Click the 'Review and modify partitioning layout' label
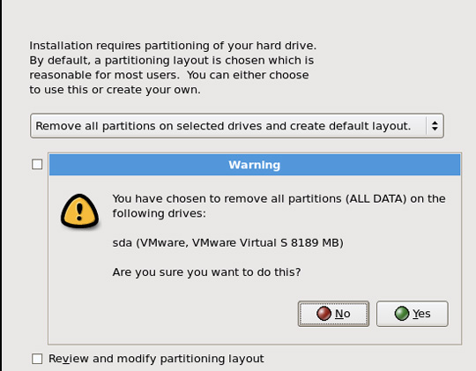This screenshot has width=476, height=371. point(156,359)
